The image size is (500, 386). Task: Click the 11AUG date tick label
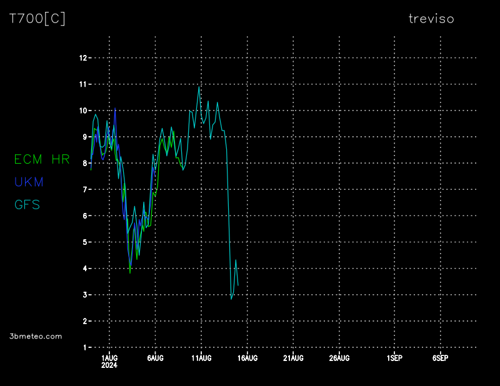click(201, 358)
